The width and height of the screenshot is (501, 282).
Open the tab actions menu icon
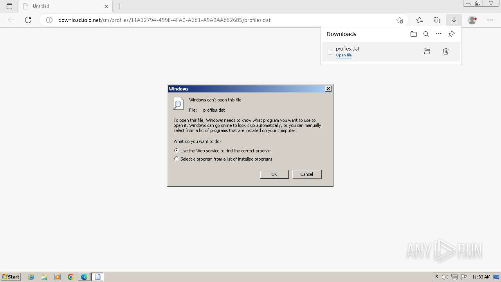pyautogui.click(x=9, y=6)
